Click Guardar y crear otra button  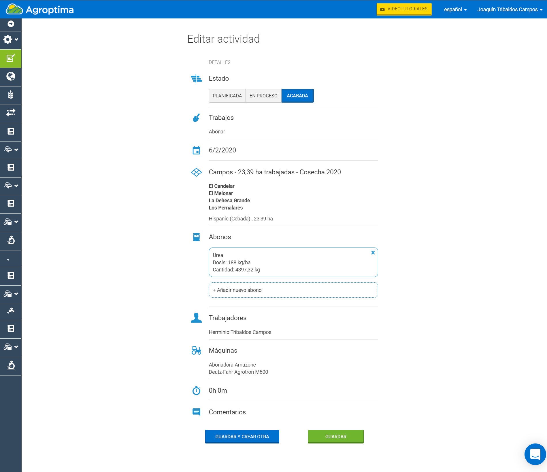[x=242, y=437]
